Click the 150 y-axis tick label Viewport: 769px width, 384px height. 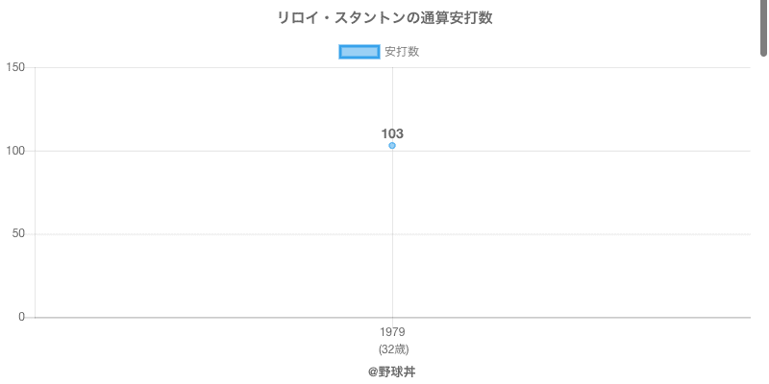coord(14,67)
